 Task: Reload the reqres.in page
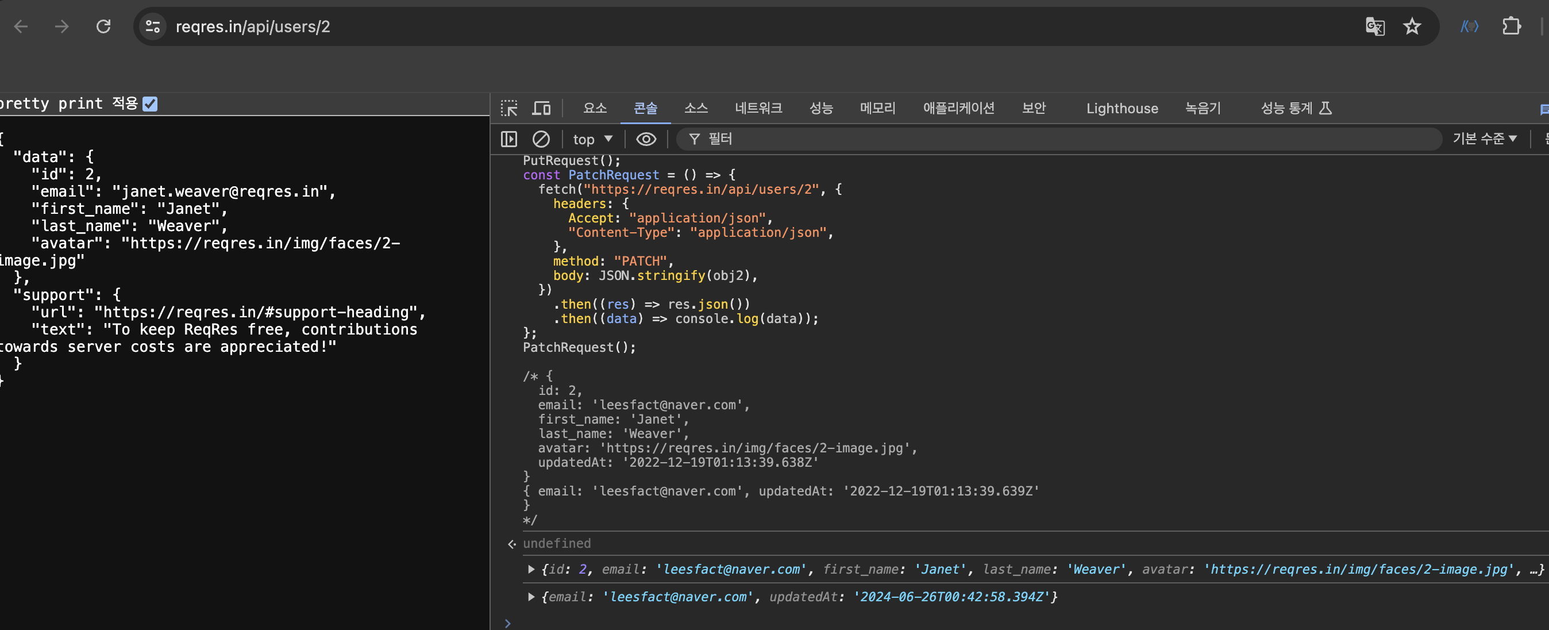tap(103, 26)
